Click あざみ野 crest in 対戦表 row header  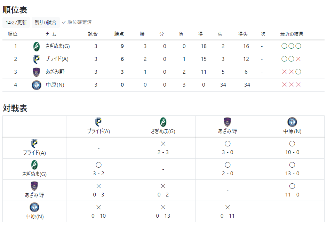(34, 186)
